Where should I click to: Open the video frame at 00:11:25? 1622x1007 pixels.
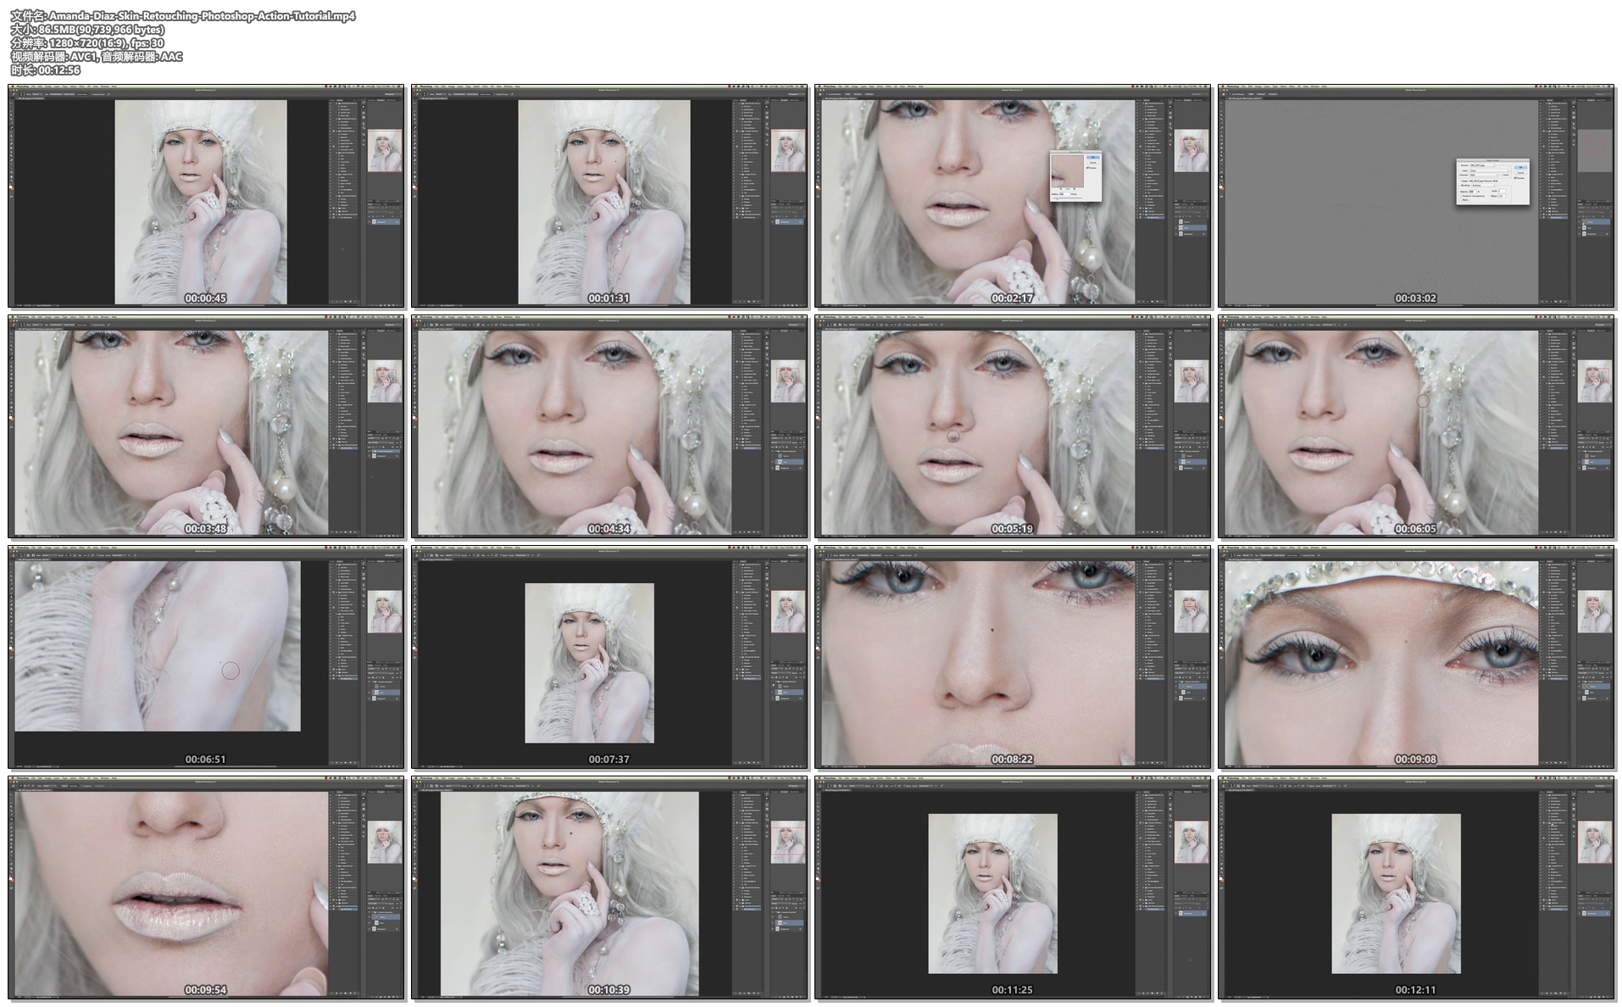1014,887
